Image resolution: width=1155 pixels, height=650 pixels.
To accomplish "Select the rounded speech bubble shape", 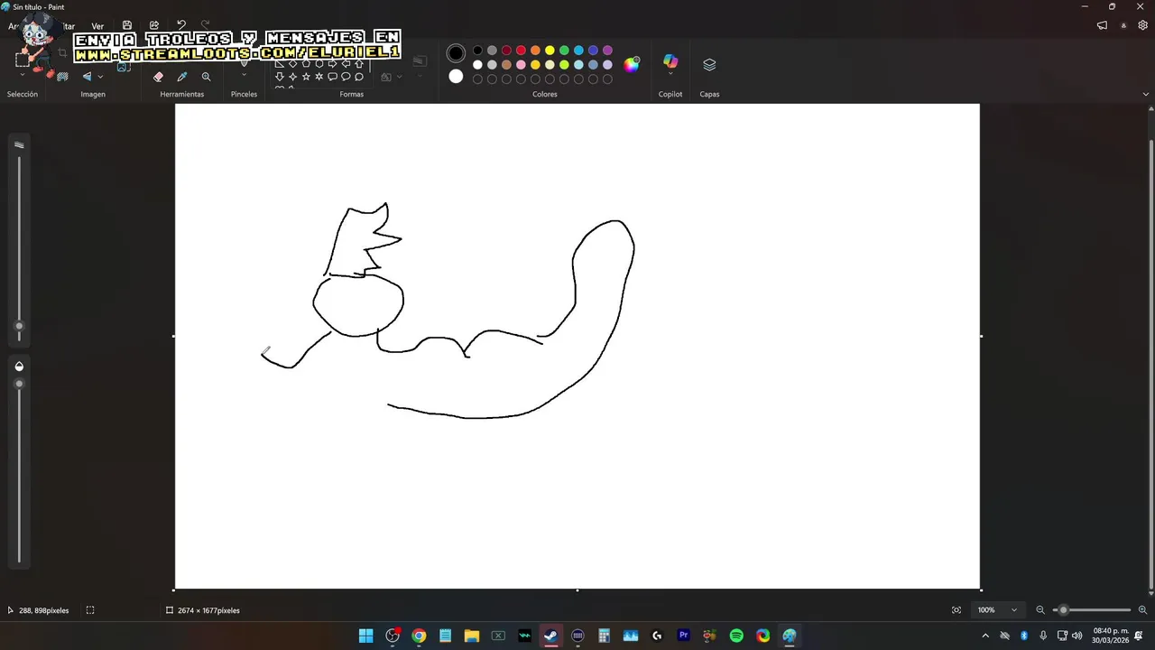I will coord(332,77).
